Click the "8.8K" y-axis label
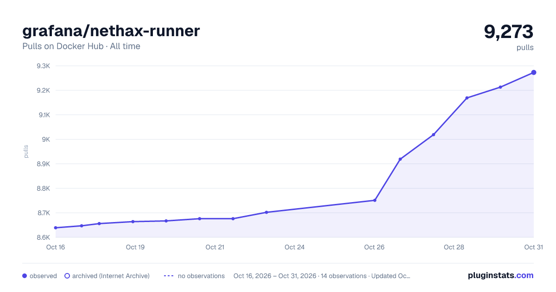556x292 pixels. tap(43, 189)
